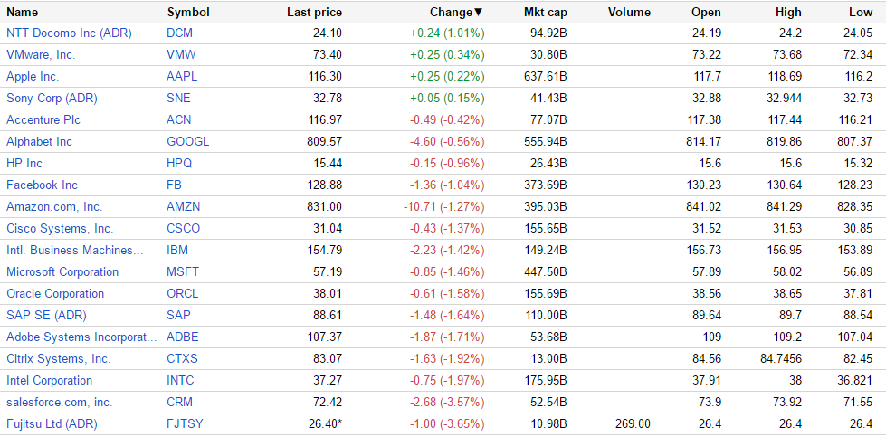Sort by Mkt cap header

(546, 13)
